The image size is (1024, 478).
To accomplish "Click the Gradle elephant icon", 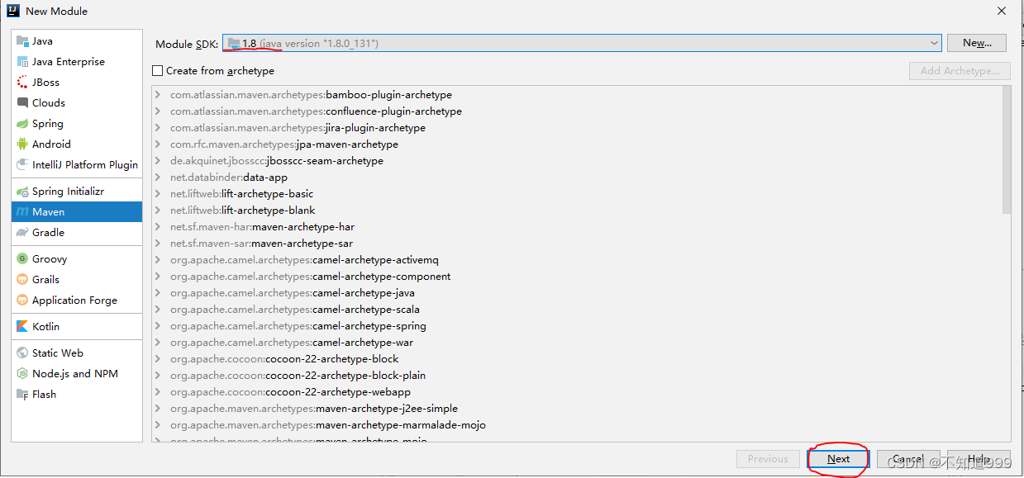I will [x=22, y=233].
